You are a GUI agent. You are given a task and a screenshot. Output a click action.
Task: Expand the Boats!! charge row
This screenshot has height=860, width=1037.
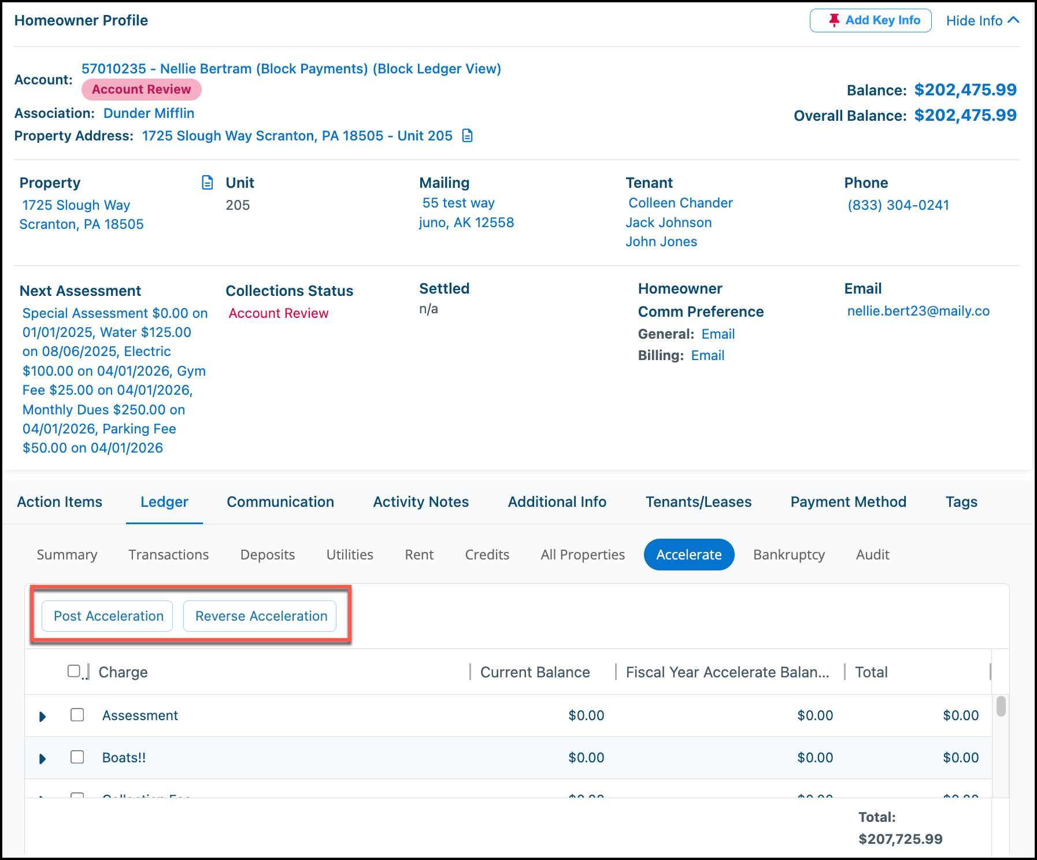42,759
